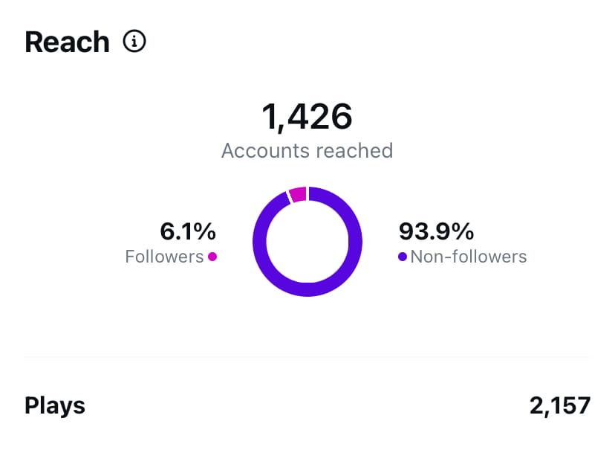This screenshot has width=615, height=450.
Task: Click the divider line above Plays
Action: coord(306,357)
